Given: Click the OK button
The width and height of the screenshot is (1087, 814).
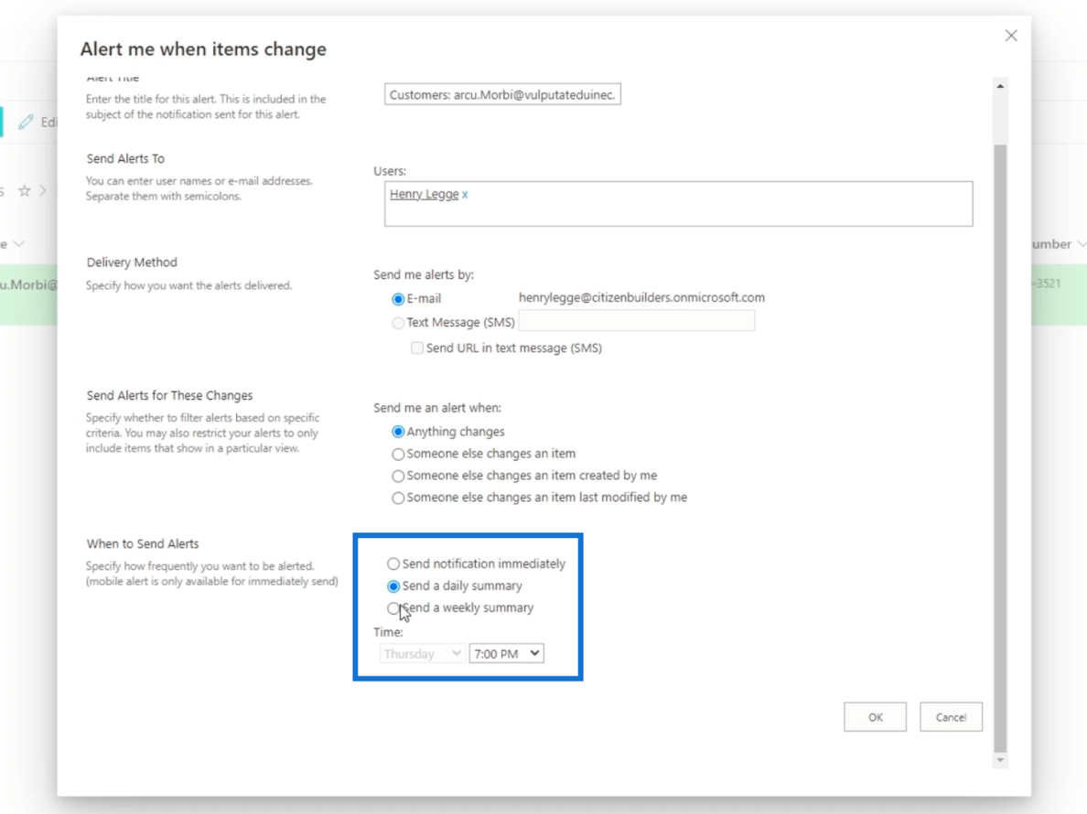Looking at the screenshot, I should [x=875, y=717].
